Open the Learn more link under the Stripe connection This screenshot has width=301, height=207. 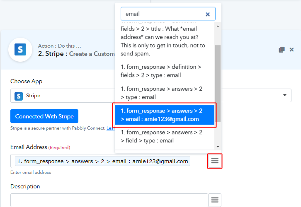click(111, 128)
